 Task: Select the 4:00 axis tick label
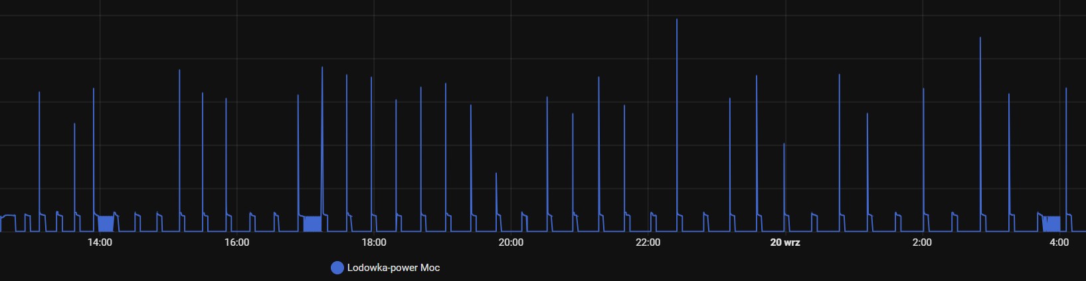coord(1059,242)
